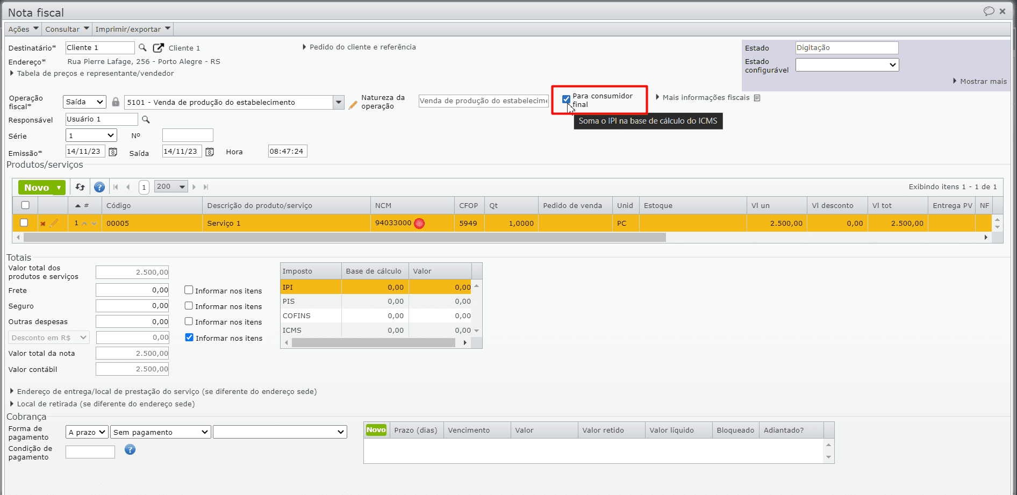Image resolution: width=1017 pixels, height=495 pixels.
Task: Open the Sem pagamento dropdown
Action: pos(160,432)
